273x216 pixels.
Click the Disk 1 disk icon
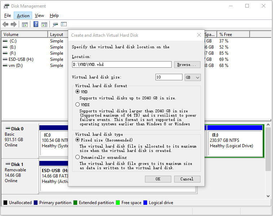[x=8, y=164]
